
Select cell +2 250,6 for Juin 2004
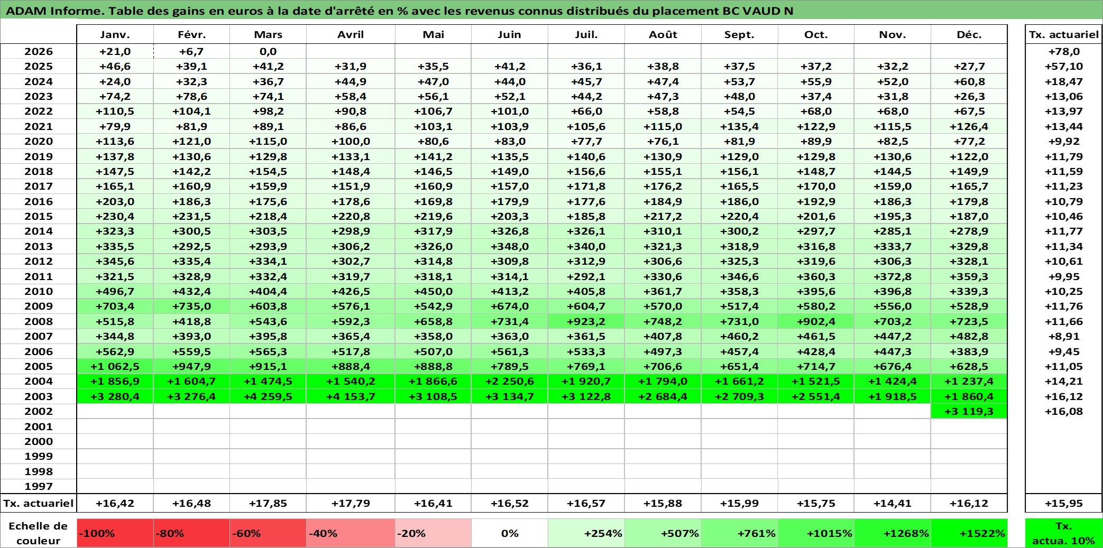tap(510, 381)
